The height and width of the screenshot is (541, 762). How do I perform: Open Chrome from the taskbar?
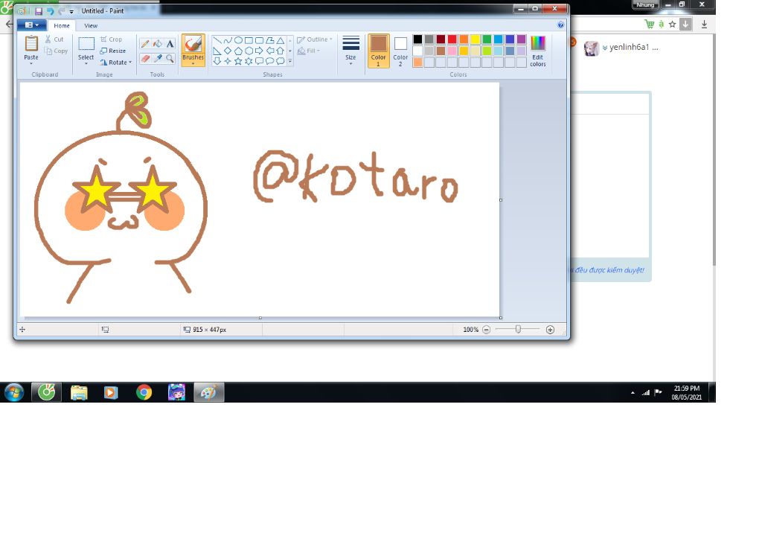(144, 392)
